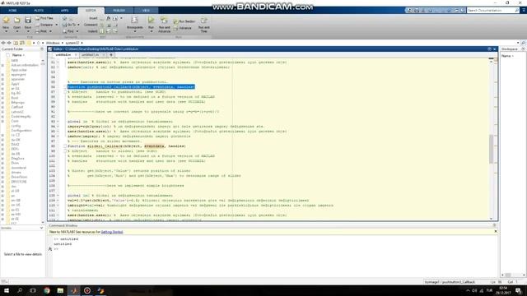Click the up one level folder icon
Image resolution: width=527 pixels, height=296 pixels.
(x=16, y=43)
